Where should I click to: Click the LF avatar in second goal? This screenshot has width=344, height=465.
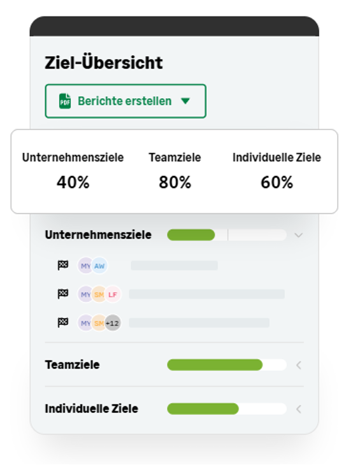point(113,294)
